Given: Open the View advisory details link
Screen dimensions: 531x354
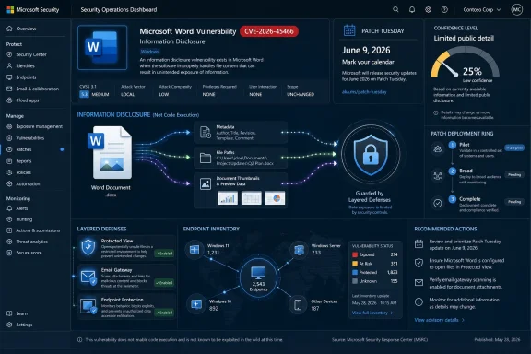Looking at the screenshot, I should 439,320.
